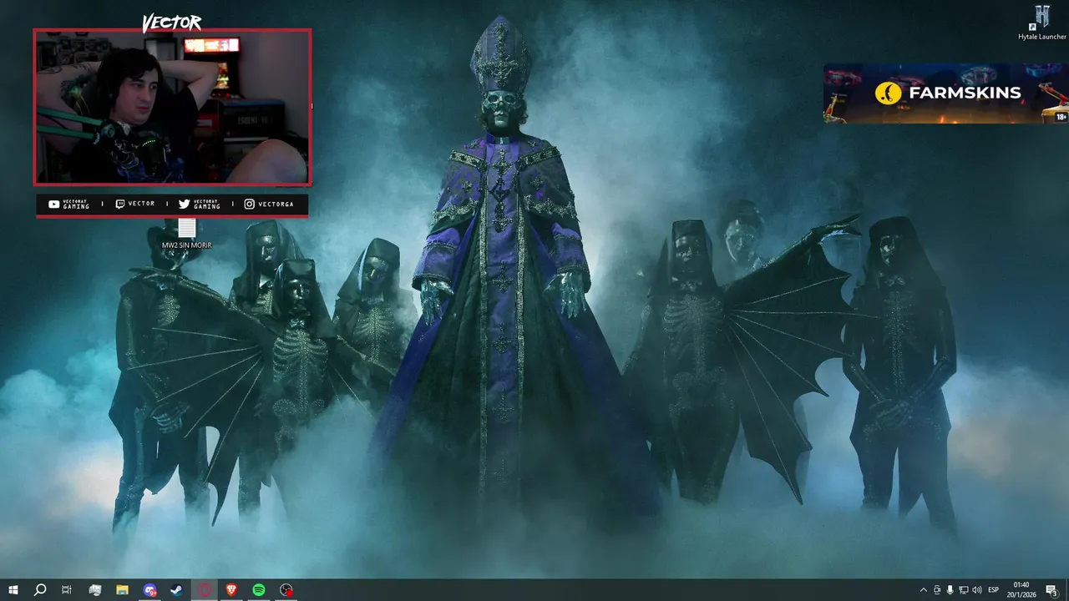Viewport: 1069px width, 601px height.
Task: Open the Hytale Launcher desktop shortcut
Action: point(1041,23)
